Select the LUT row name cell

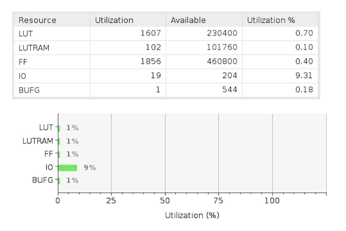26,33
